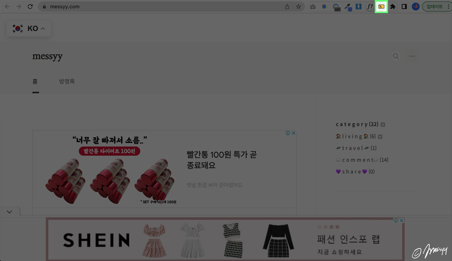Open the font finder f? extension
Viewport: 452px width, 261px height.
370,6
